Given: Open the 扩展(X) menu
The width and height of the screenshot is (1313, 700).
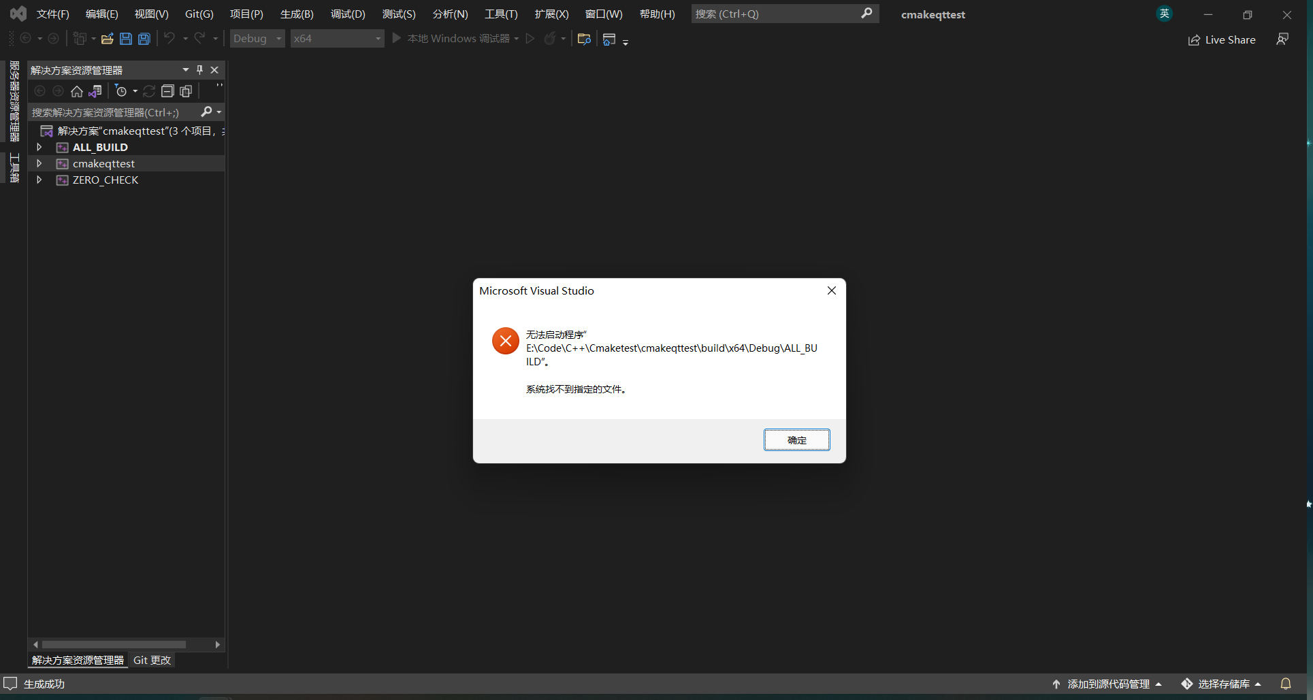Looking at the screenshot, I should click(551, 14).
